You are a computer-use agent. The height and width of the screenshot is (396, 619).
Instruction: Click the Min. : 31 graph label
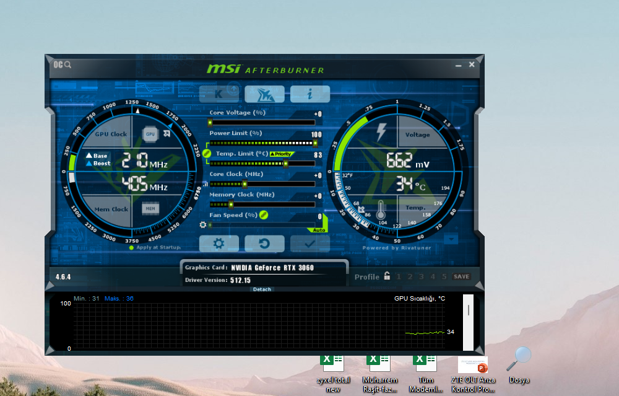tap(87, 298)
